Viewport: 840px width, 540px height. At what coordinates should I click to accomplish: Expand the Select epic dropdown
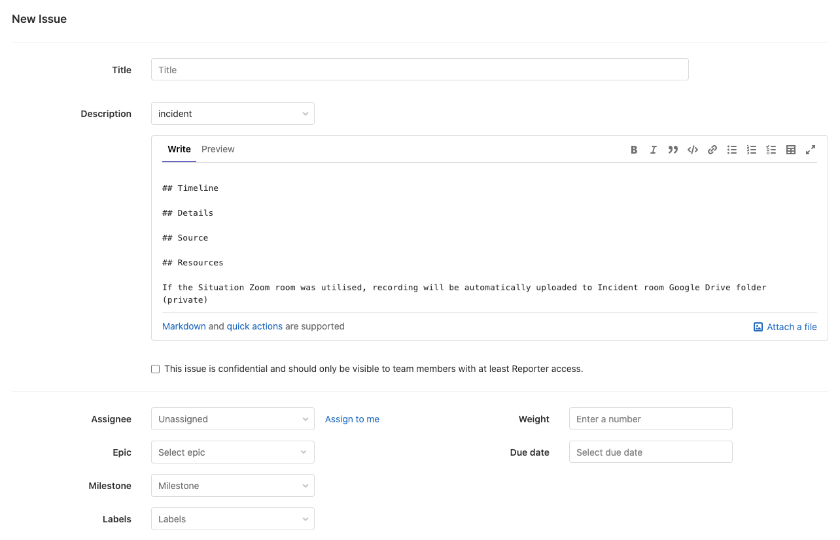[232, 452]
